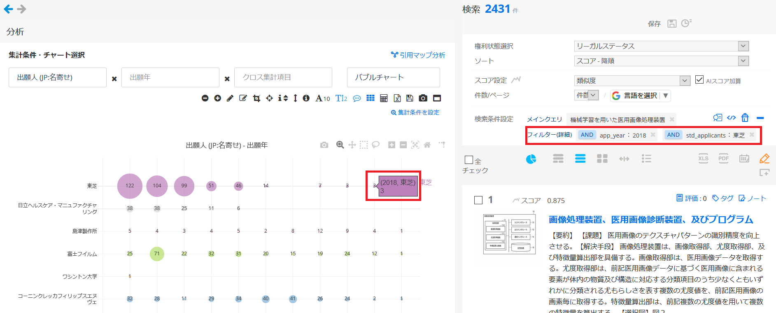Click the crosshair target icon above chart

[269, 98]
